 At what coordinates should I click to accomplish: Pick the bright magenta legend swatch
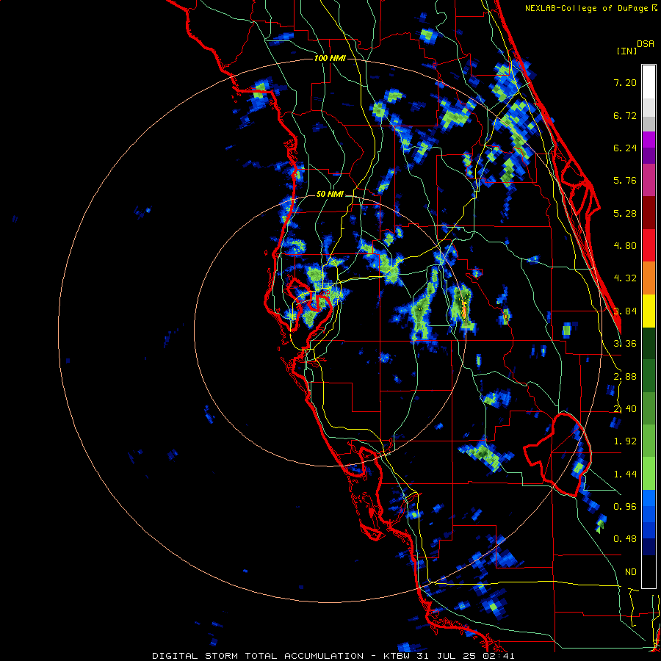(649, 140)
